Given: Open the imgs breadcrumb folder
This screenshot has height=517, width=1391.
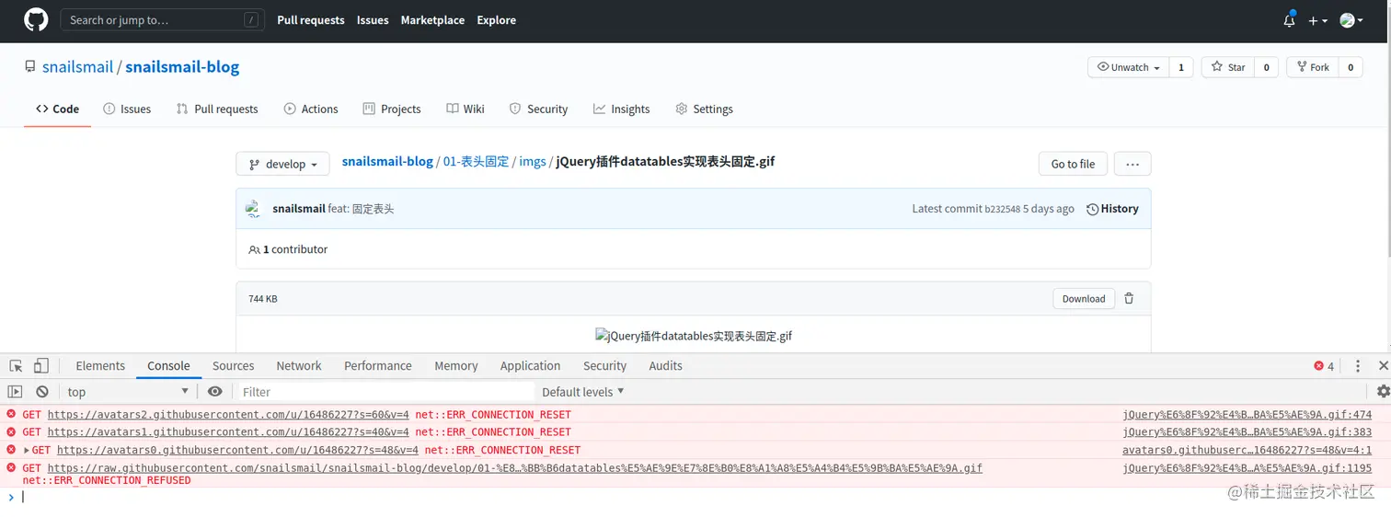Looking at the screenshot, I should [533, 161].
